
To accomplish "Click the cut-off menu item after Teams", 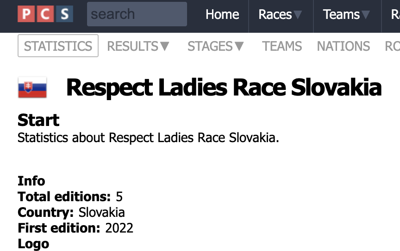I will 395,14.
